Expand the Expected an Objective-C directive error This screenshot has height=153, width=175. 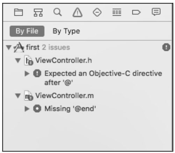point(27,74)
